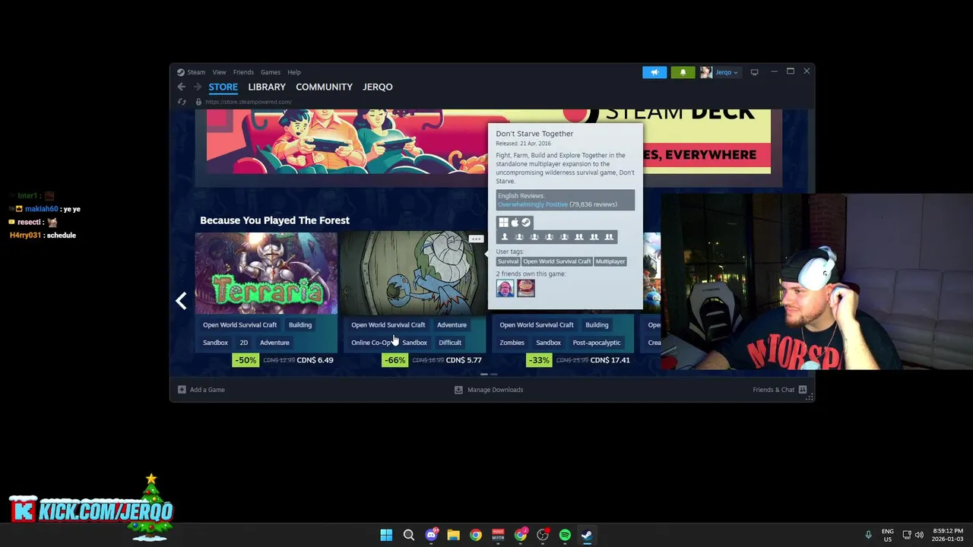Click the CDN$ 17.41 price
The image size is (973, 547).
coord(610,360)
